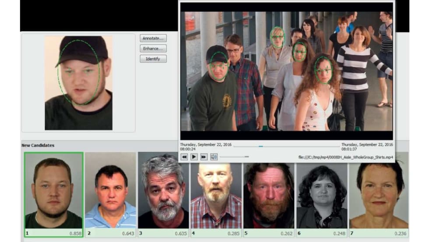Click the video timeline position marker
This screenshot has width=429, height=242.
(261, 146)
